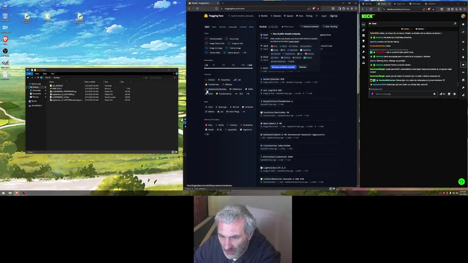Filter by Image-to-Text task
Image resolution: width=468 pixels, height=263 pixels.
[236, 43]
